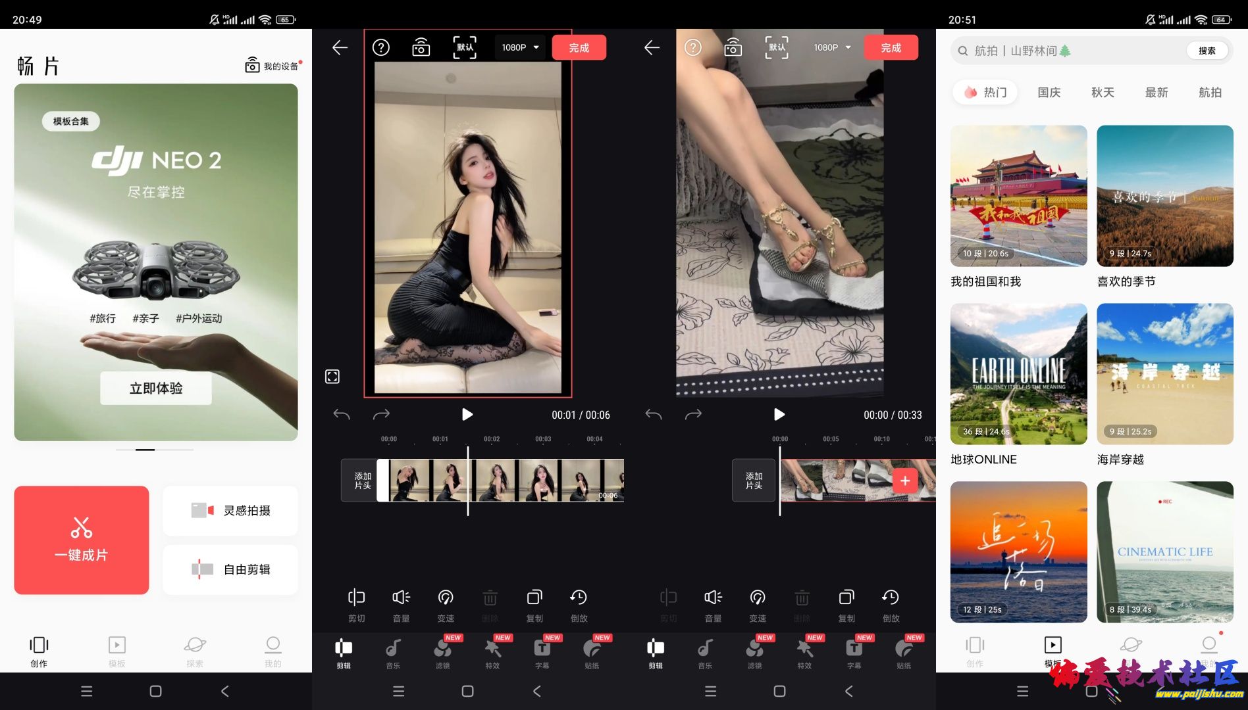Tap the red 一键成片 scissors tile
This screenshot has height=710, width=1248.
(x=82, y=540)
